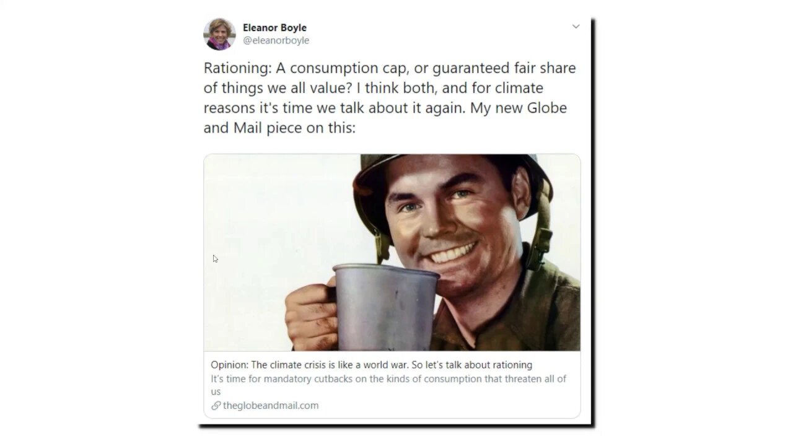This screenshot has width=793, height=446.
Task: Click the words "Globe" at the tweet's third line end
Action: pyautogui.click(x=546, y=108)
